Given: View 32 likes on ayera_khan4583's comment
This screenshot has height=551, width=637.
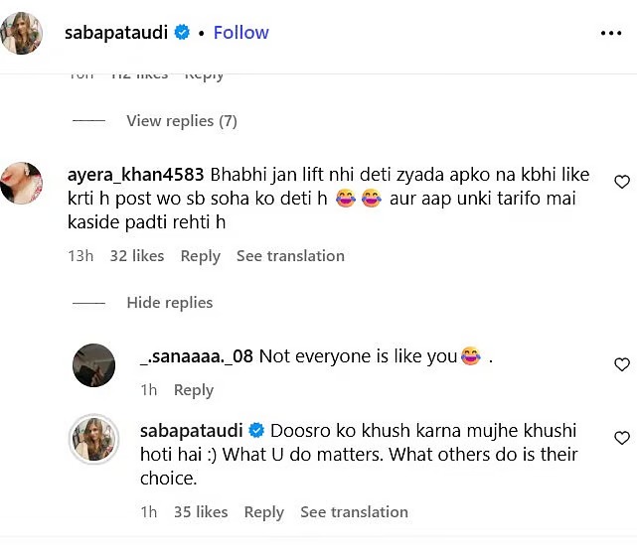Looking at the screenshot, I should 136,256.
